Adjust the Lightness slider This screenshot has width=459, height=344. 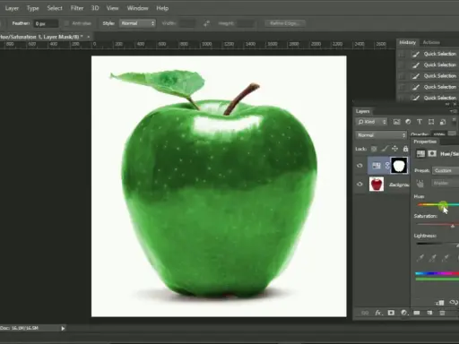[437, 244]
